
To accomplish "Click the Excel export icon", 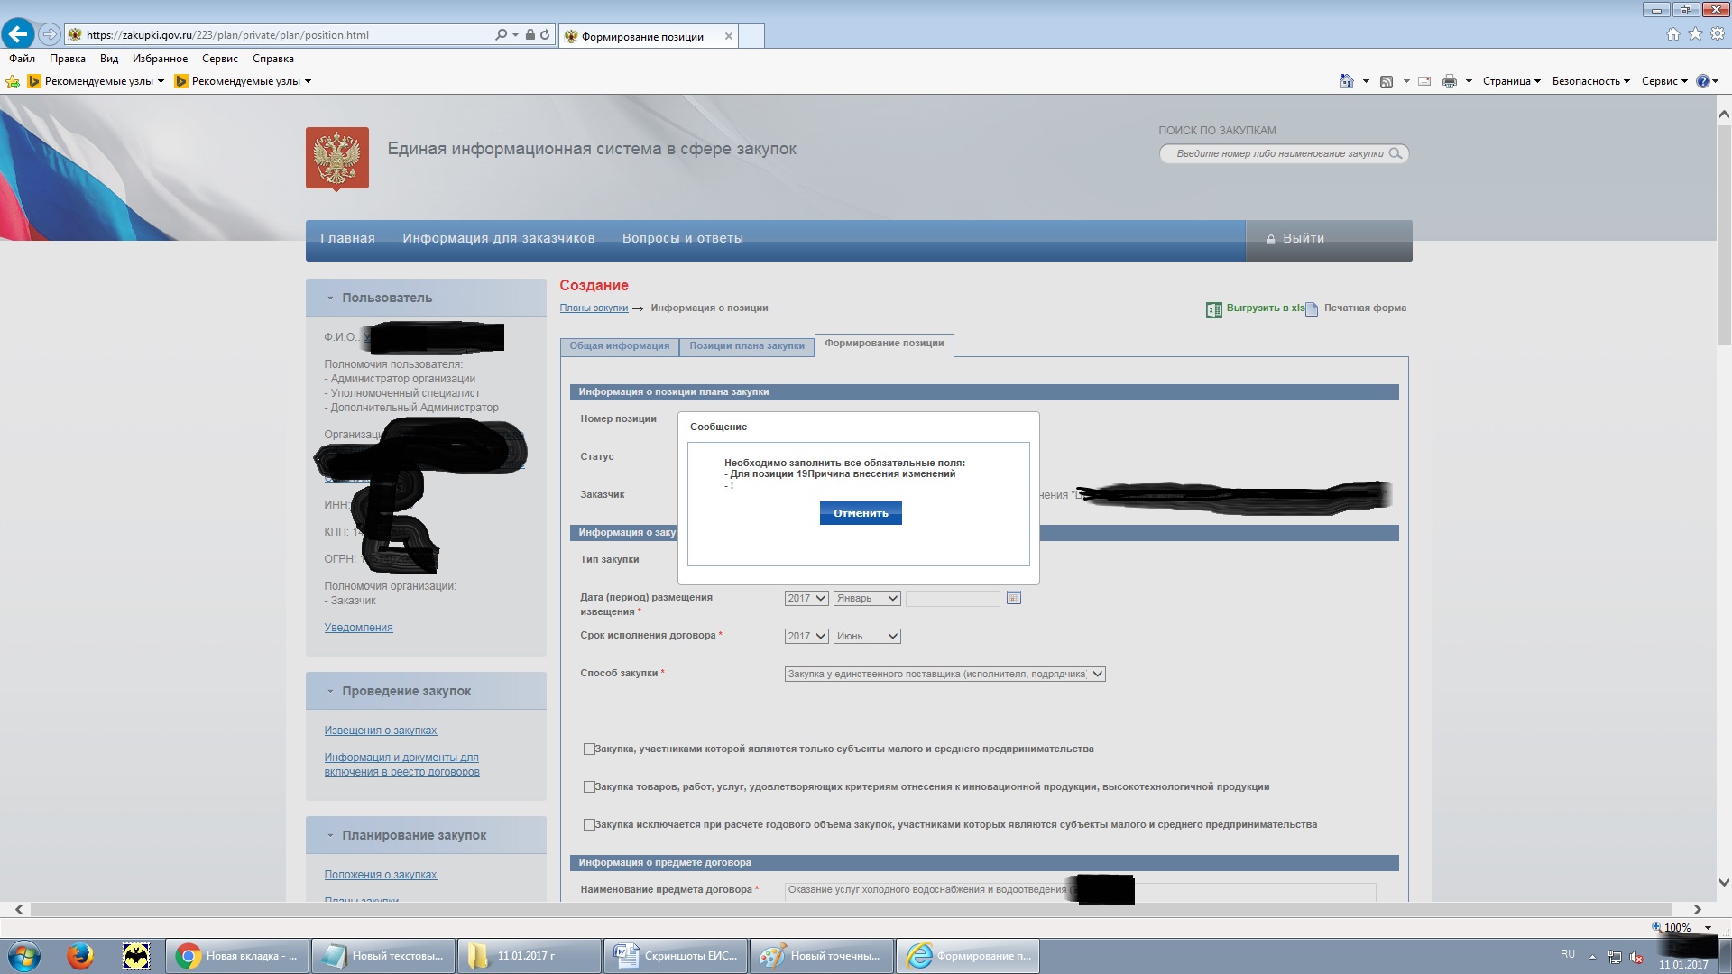I will pyautogui.click(x=1213, y=309).
